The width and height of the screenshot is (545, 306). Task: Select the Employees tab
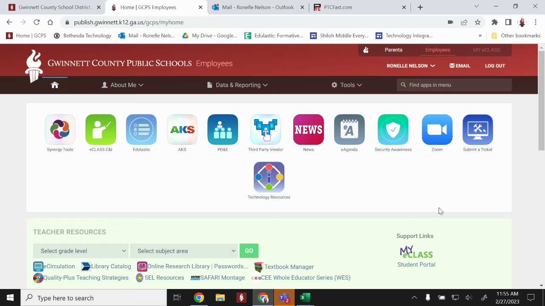[438, 50]
